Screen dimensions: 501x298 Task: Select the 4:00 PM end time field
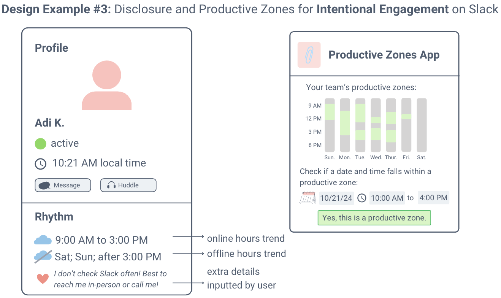point(433,198)
